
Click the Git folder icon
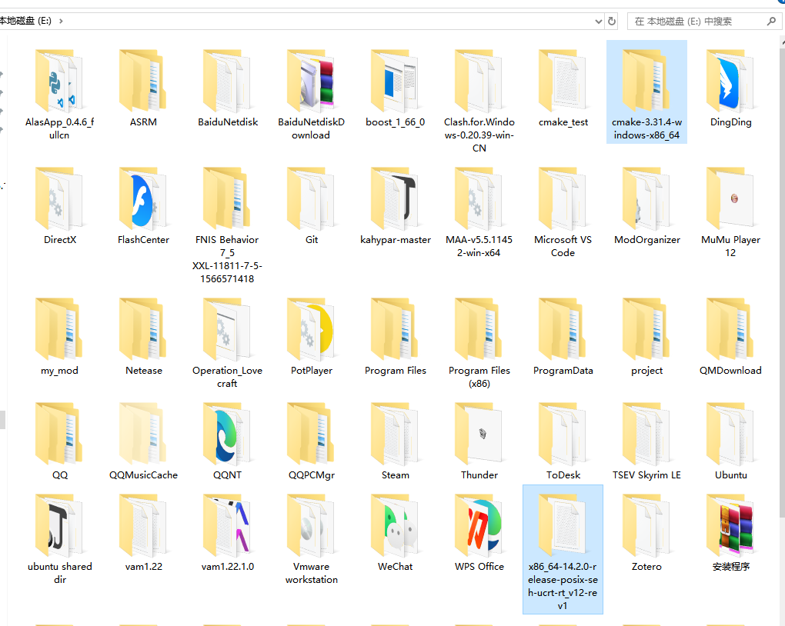[x=311, y=198]
